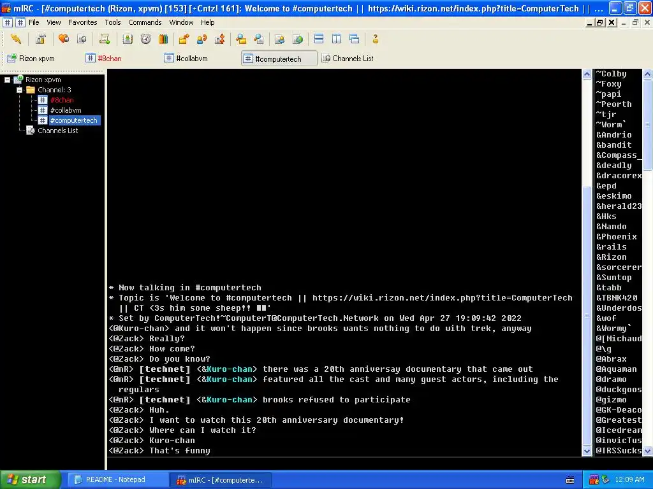
Task: Collapse the Channel: 3 folder node
Action: (19, 90)
